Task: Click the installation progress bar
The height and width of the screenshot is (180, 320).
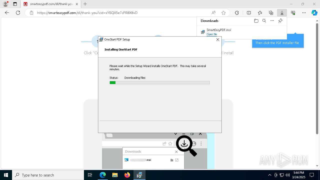Action: (x=159, y=82)
